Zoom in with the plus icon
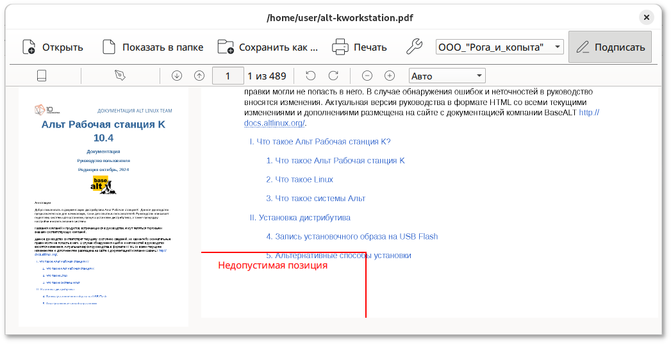 (390, 76)
